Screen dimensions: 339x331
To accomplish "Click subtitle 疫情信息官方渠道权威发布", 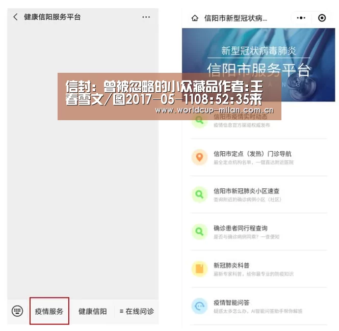I will click(242, 125).
